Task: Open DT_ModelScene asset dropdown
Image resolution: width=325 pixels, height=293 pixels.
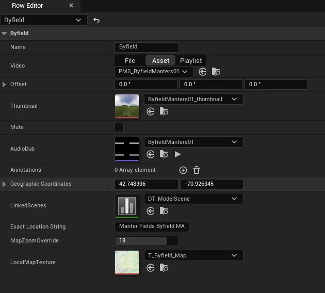Action: point(193,199)
